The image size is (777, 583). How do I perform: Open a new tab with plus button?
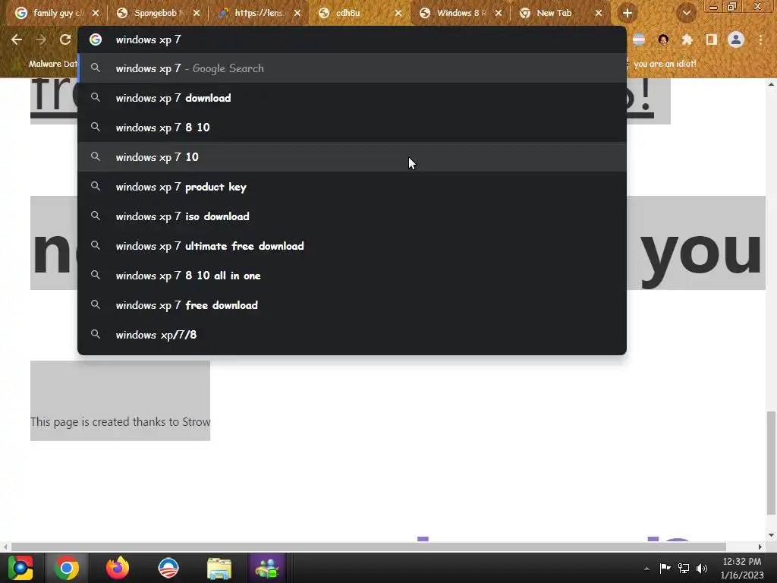[x=628, y=14]
